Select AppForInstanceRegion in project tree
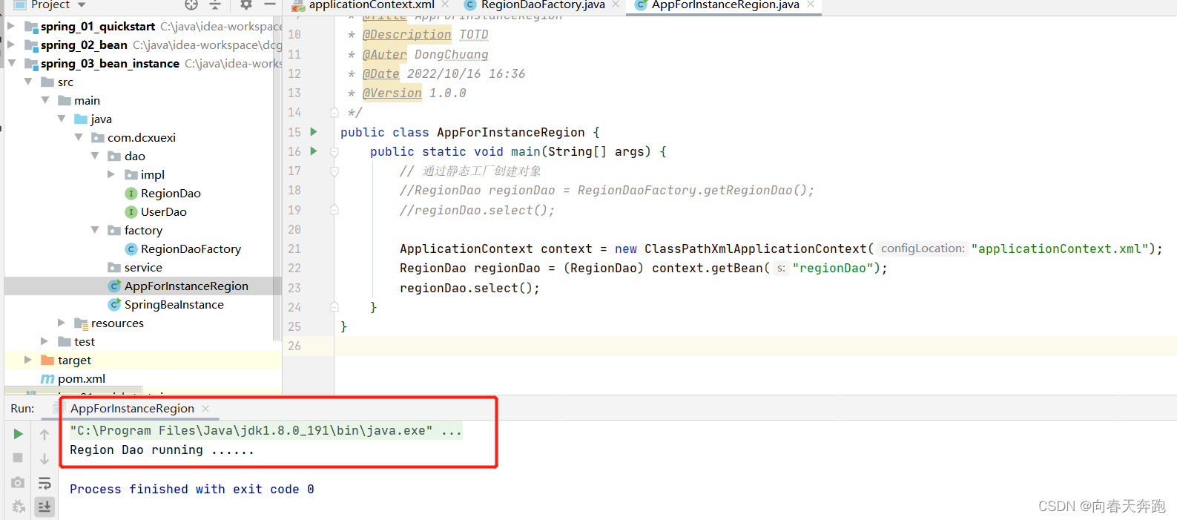 [x=186, y=286]
